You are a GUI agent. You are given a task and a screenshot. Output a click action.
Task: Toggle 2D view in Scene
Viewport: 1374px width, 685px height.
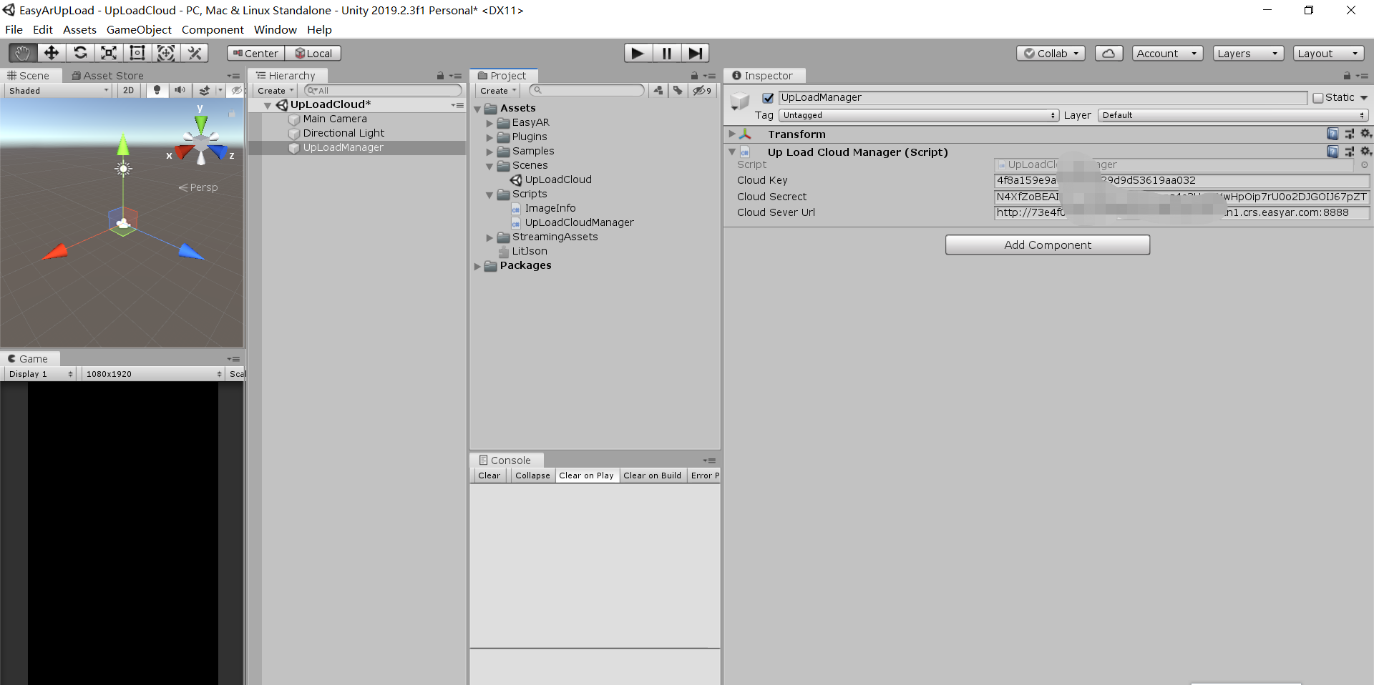(x=128, y=91)
